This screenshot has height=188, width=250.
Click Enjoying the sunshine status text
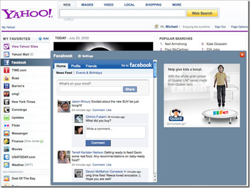pos(196,27)
